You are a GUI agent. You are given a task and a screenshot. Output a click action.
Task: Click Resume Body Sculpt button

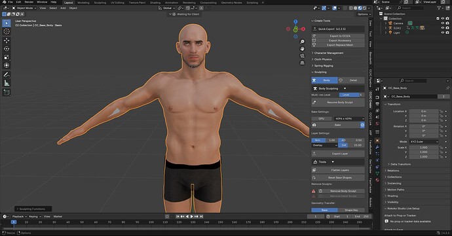point(338,102)
